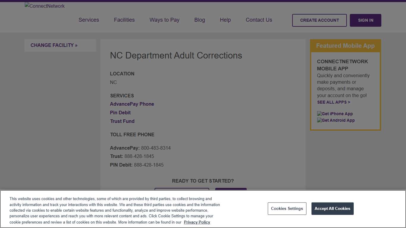Click the Featured Mobile App panel header

coord(345,46)
